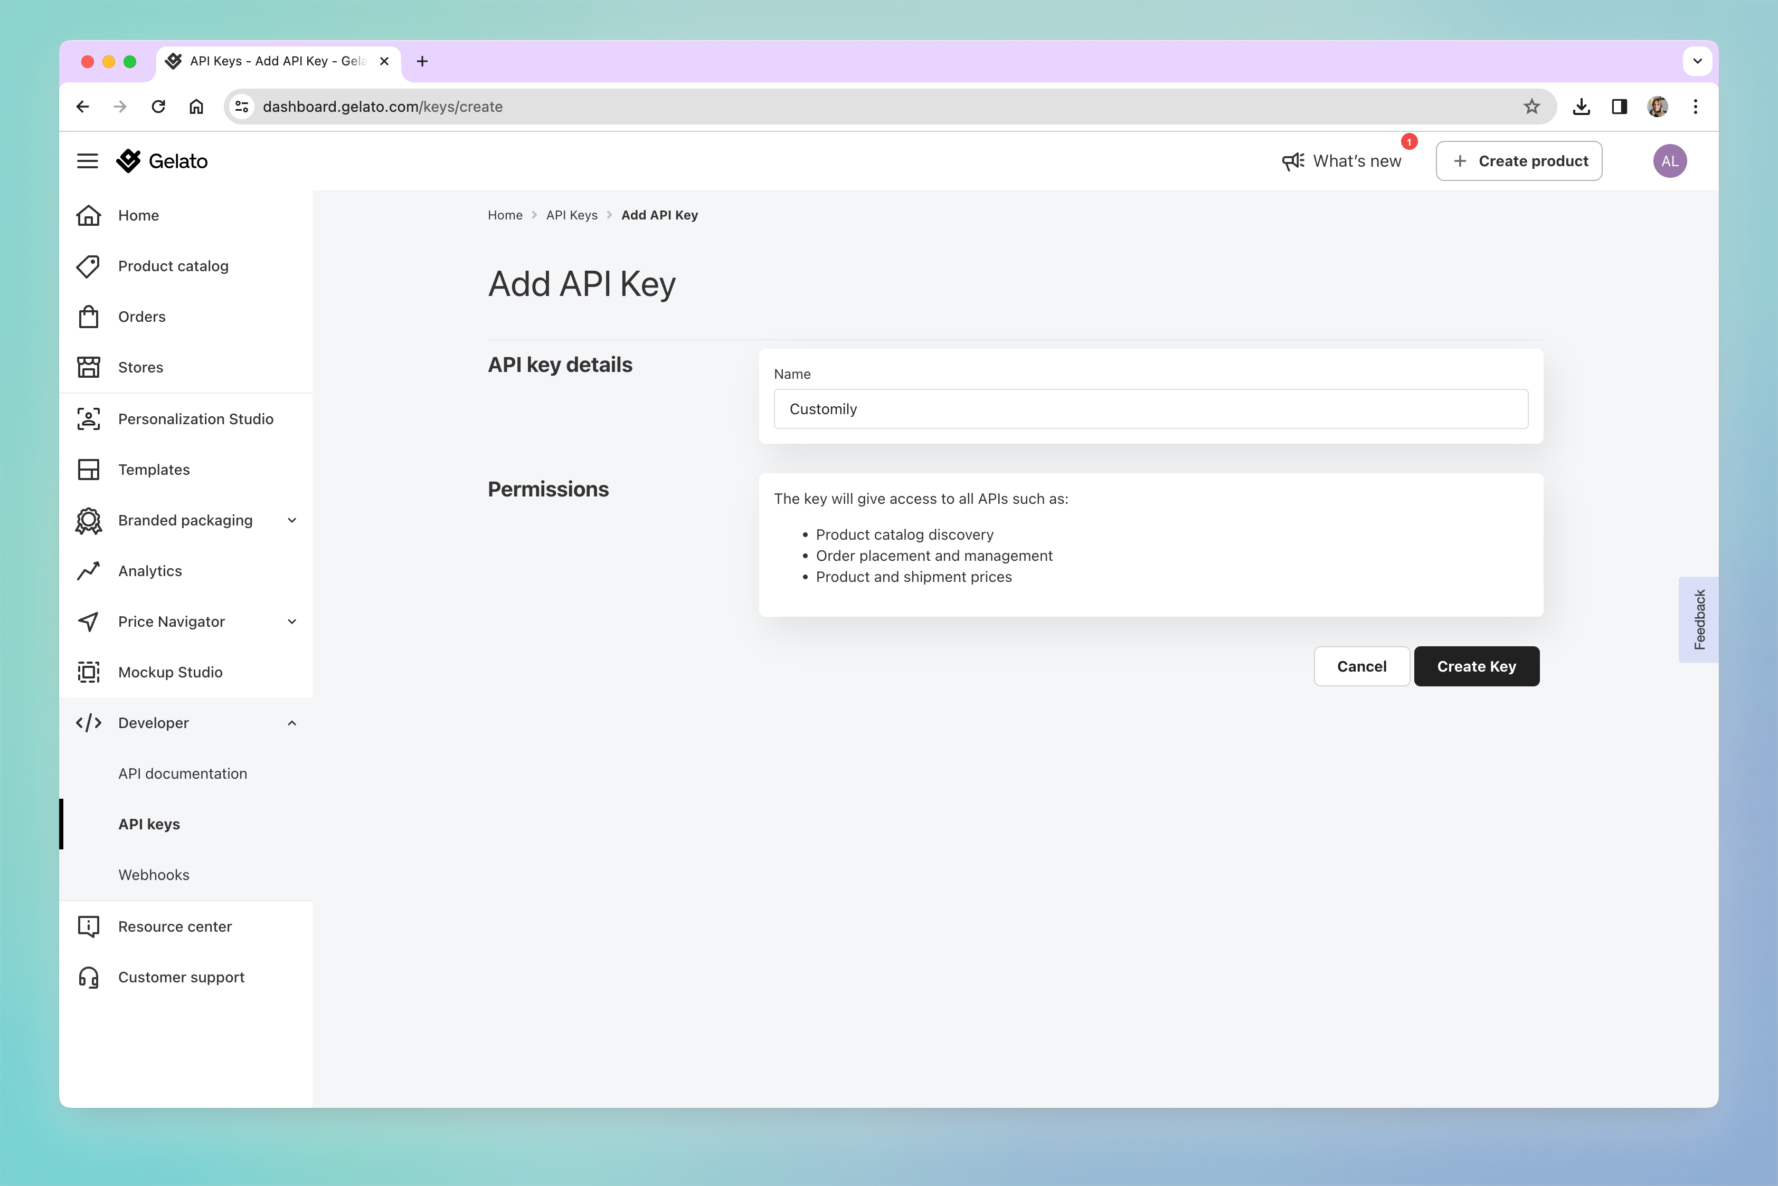Open Personalization Studio
Image resolution: width=1778 pixels, height=1186 pixels.
(195, 418)
